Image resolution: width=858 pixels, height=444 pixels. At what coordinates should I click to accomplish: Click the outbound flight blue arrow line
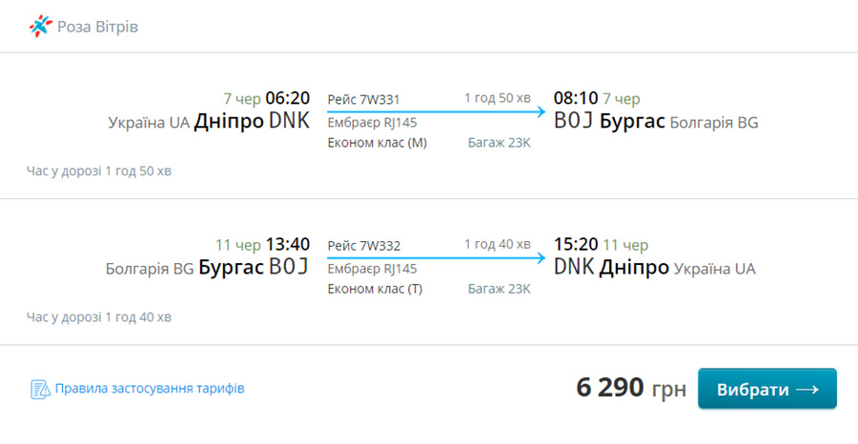coord(436,112)
